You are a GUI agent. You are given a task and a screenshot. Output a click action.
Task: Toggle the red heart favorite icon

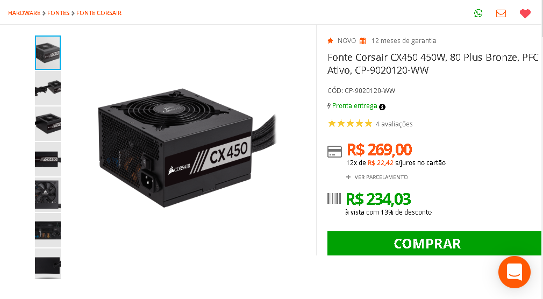point(525,13)
